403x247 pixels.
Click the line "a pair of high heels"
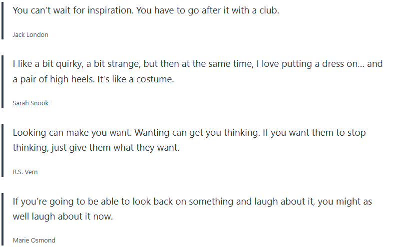(93, 79)
